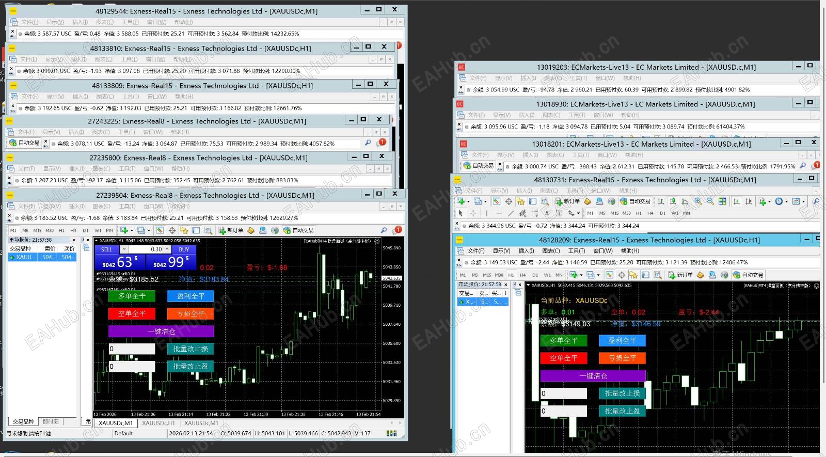Select the trendline tool in window 48130731
826x457 pixels.
511,213
